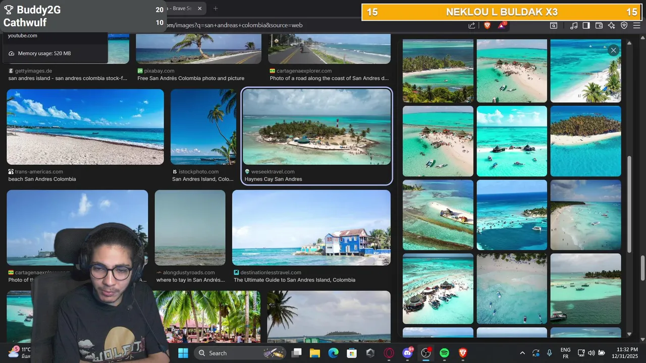
Task: Switch to Brave browser taskbar icon
Action: [463, 353]
